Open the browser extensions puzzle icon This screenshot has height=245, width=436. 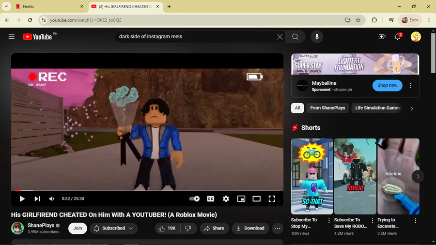pyautogui.click(x=374, y=20)
